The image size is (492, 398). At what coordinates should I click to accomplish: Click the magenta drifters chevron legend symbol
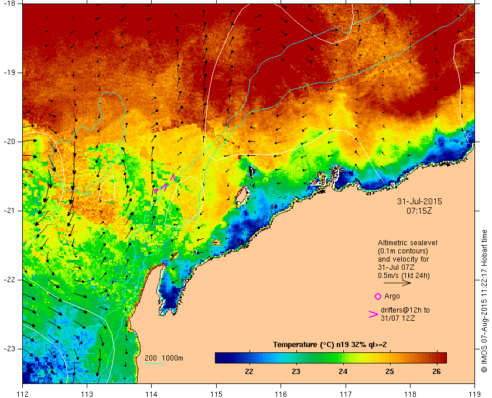pos(374,314)
